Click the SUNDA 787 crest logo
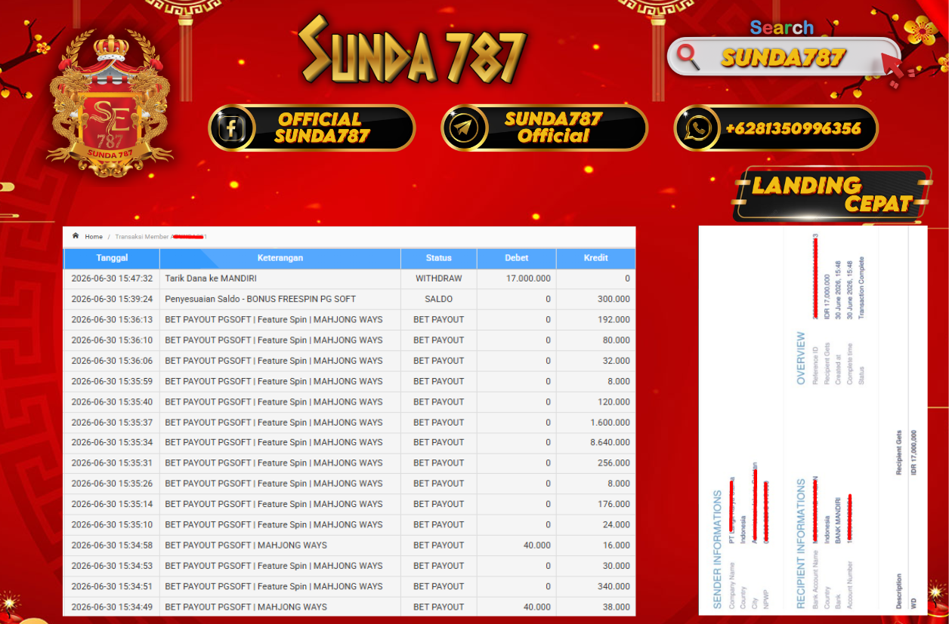The image size is (949, 624). point(110,103)
